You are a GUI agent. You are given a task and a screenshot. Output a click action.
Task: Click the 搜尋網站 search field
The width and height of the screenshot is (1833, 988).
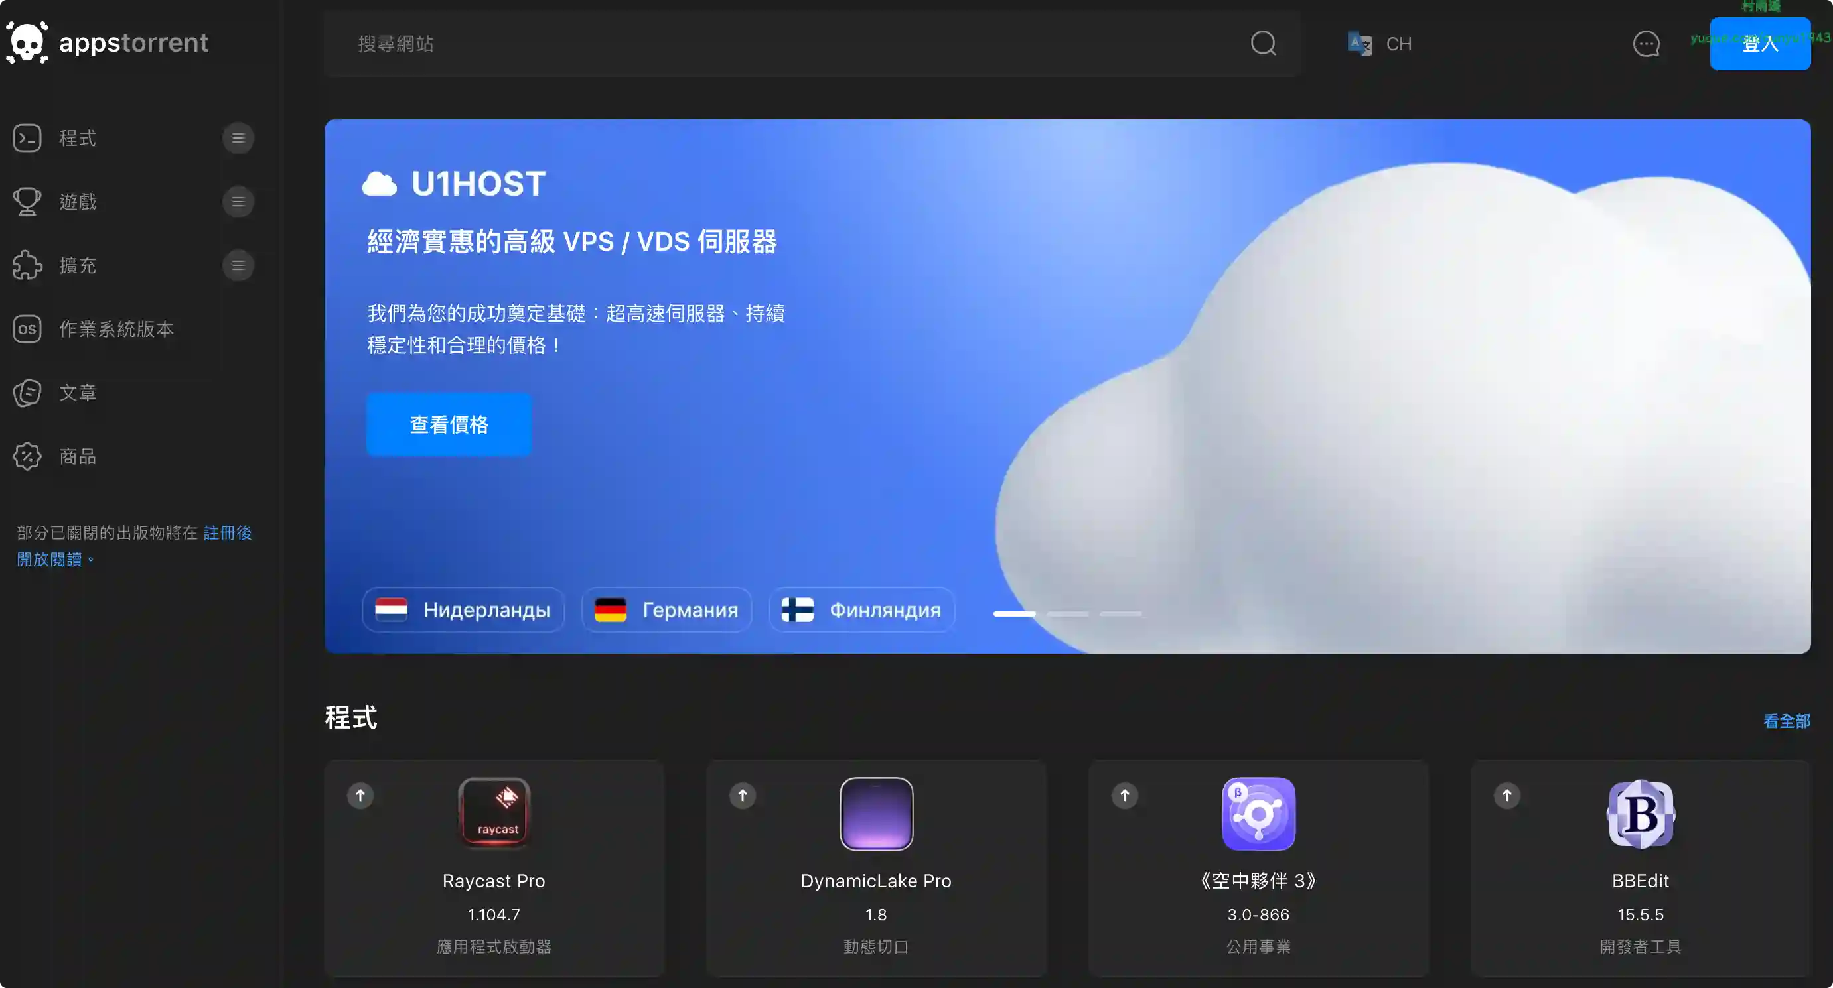click(782, 44)
